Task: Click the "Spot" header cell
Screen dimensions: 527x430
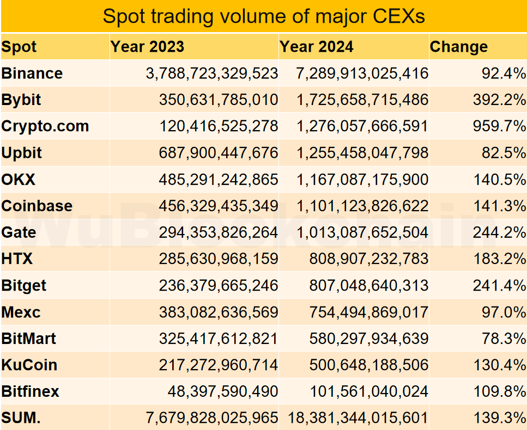Action: [19, 47]
